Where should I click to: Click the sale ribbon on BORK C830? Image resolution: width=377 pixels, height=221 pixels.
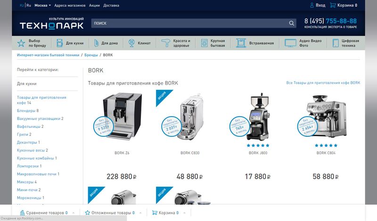point(162,96)
